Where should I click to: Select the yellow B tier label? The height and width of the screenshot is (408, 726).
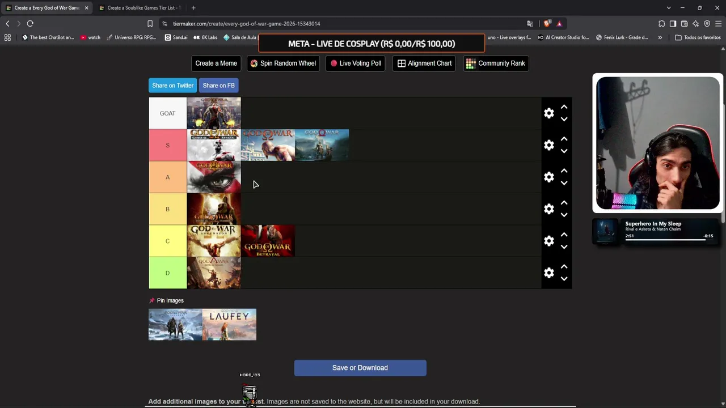pyautogui.click(x=167, y=209)
